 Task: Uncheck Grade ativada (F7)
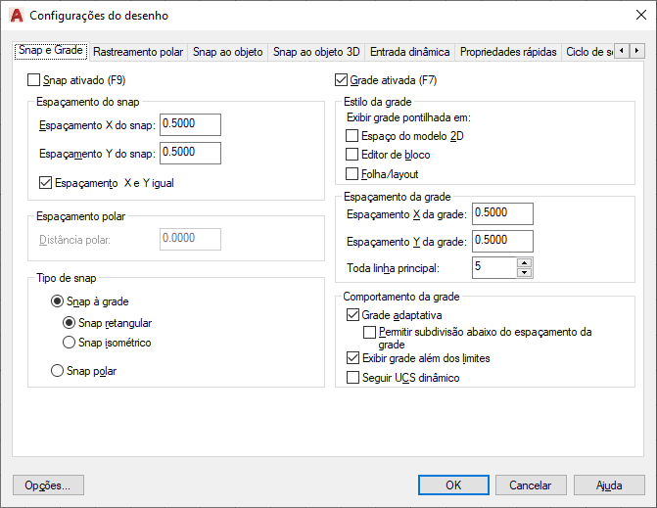tap(341, 80)
